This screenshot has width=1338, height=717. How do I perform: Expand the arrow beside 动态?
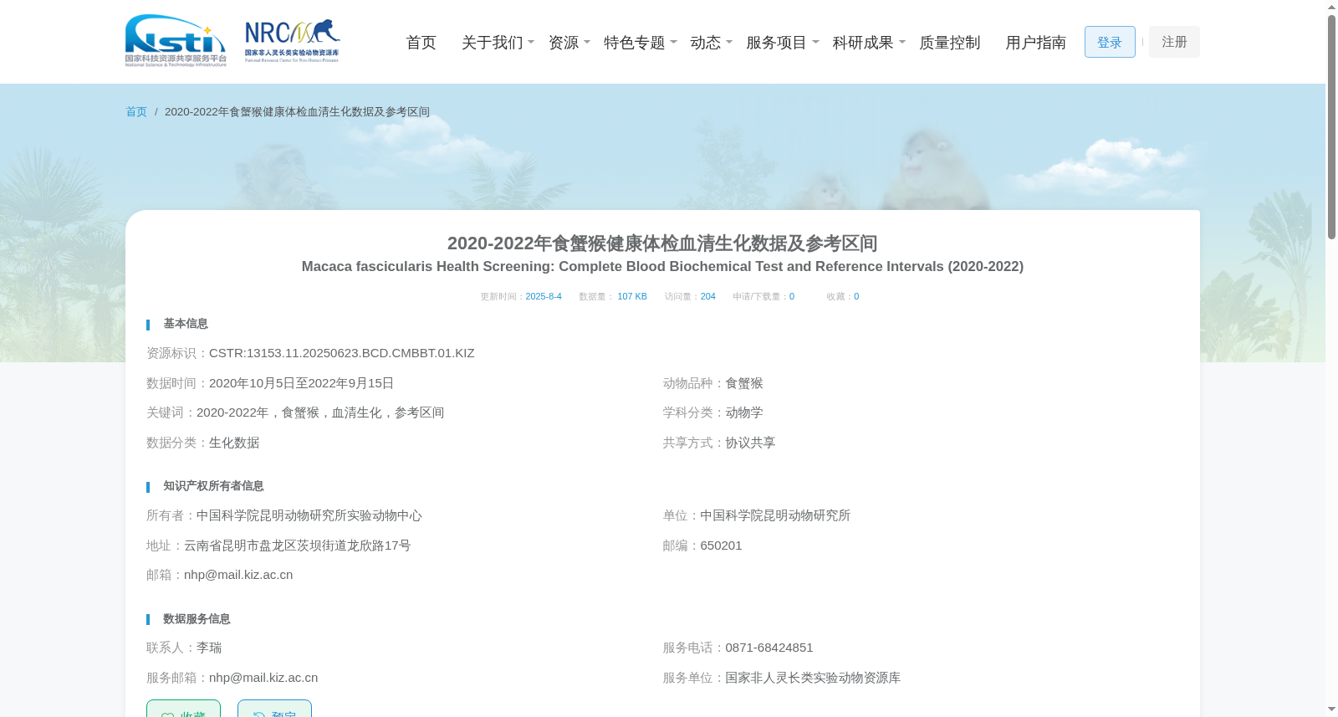[x=729, y=42]
